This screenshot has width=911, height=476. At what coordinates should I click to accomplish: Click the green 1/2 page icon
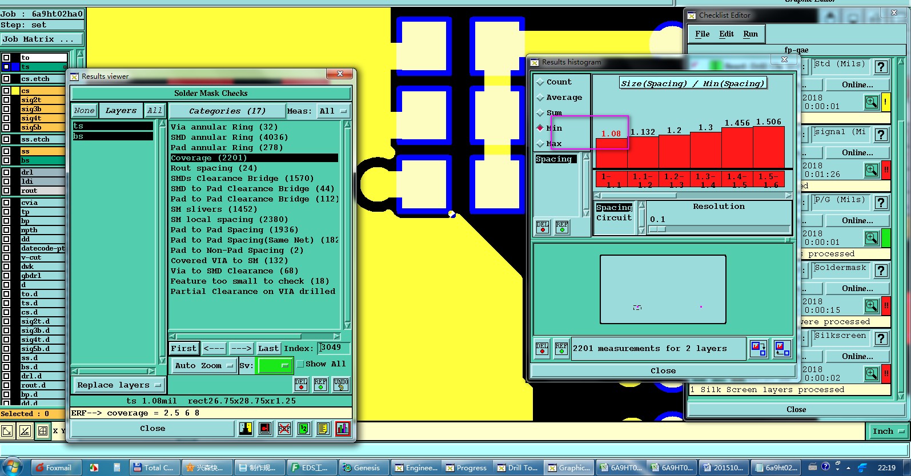[x=304, y=428]
